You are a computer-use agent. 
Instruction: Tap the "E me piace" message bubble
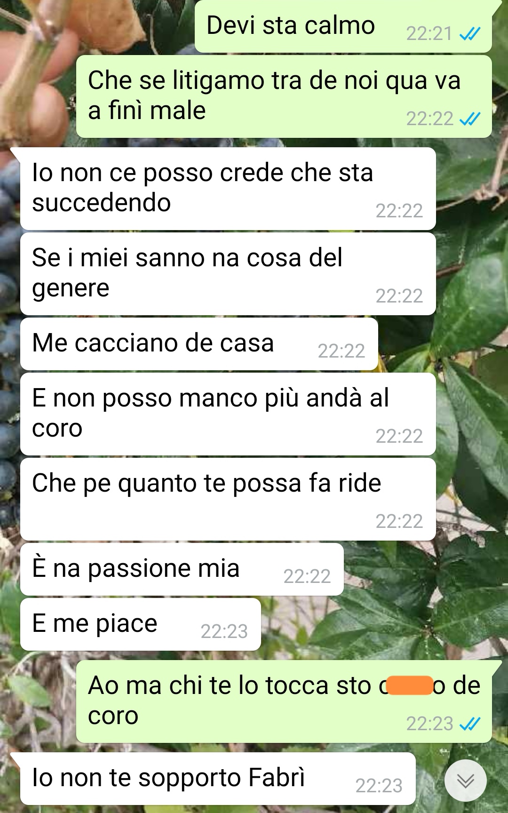tap(140, 624)
